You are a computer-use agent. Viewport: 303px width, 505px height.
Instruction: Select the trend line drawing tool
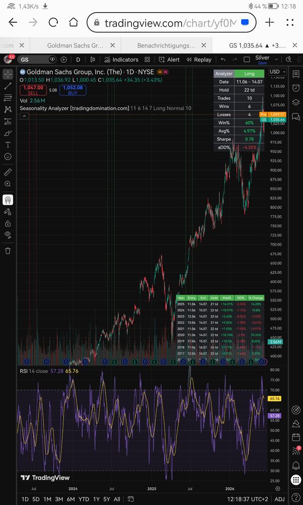(x=8, y=86)
